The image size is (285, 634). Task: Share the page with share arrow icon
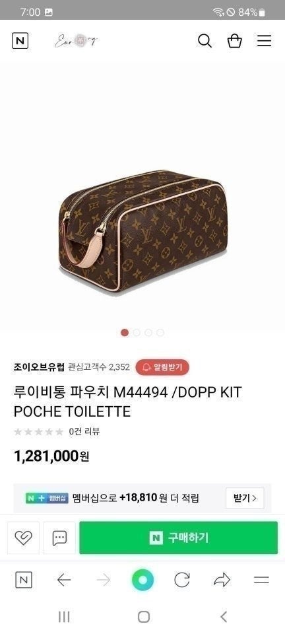coord(222,581)
